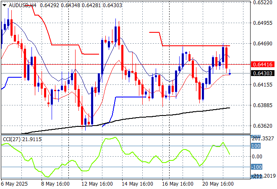Select the CCI(27) indicator label
277x189 pixels.
(11, 139)
